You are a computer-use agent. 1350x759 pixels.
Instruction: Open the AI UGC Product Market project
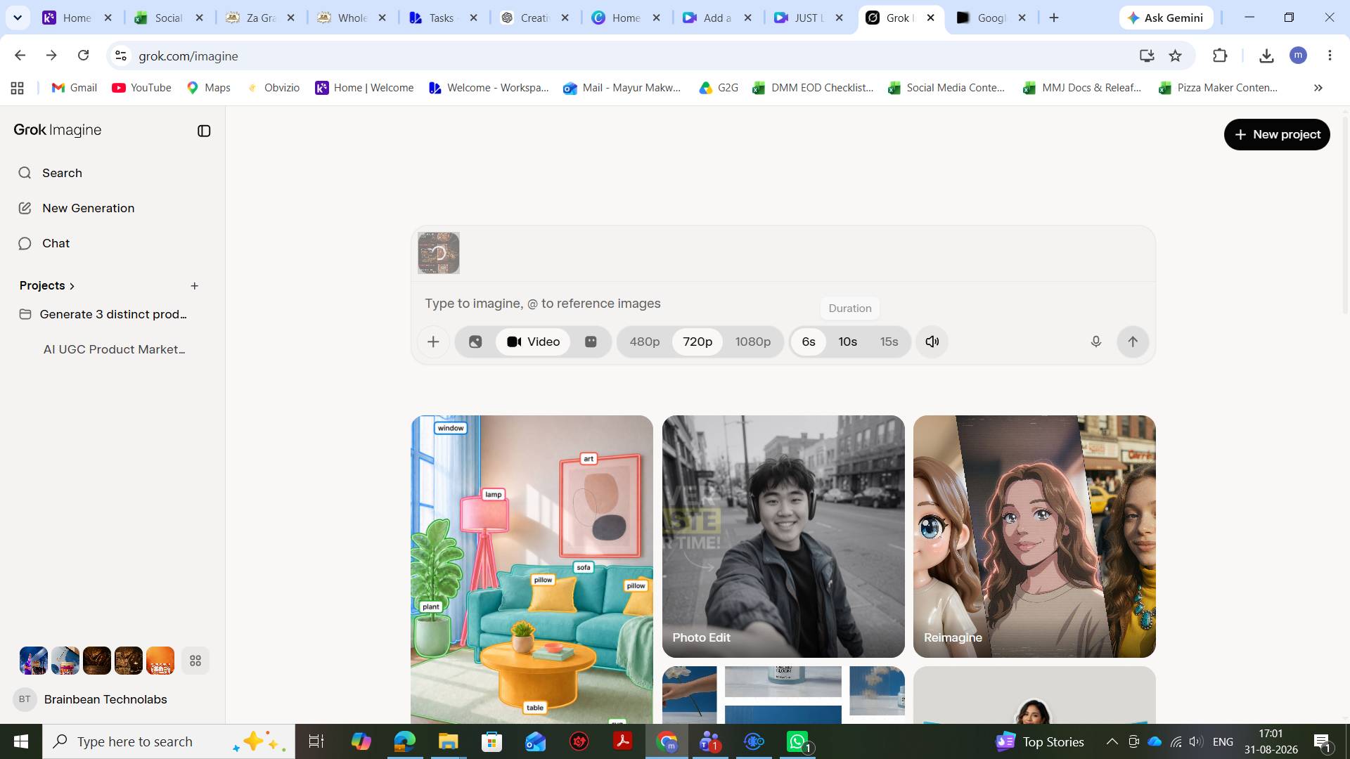click(x=114, y=349)
